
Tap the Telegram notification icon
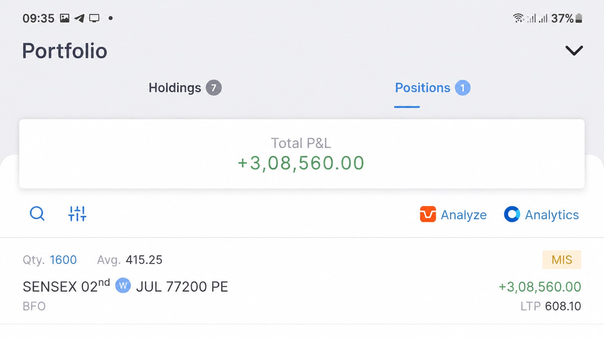tap(79, 18)
